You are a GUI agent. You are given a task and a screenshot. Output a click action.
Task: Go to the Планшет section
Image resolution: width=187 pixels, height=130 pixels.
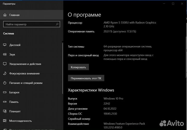(x=31, y=111)
